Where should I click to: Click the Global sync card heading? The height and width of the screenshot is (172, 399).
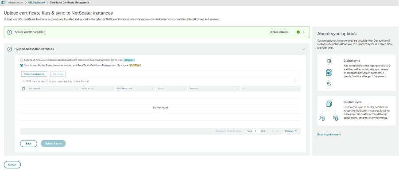coord(352,61)
